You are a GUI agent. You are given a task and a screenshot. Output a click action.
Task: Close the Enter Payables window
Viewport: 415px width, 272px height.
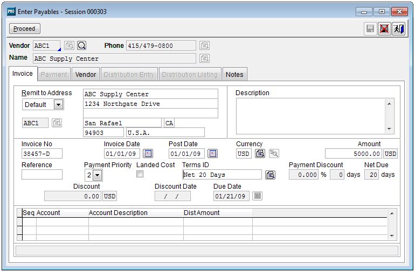tap(399, 12)
